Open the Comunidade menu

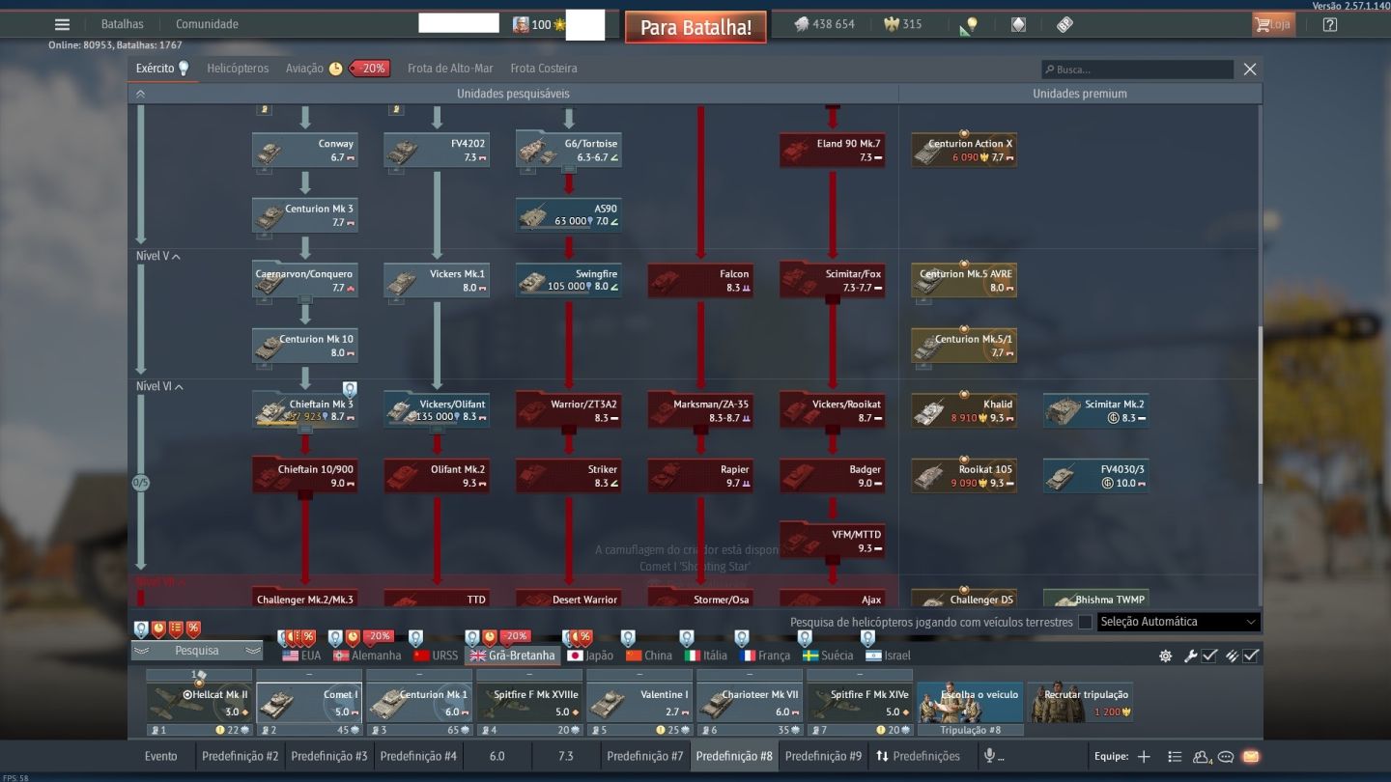click(x=207, y=24)
